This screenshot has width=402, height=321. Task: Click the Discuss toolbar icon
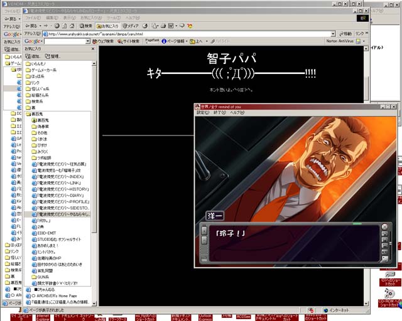pyautogui.click(x=182, y=26)
